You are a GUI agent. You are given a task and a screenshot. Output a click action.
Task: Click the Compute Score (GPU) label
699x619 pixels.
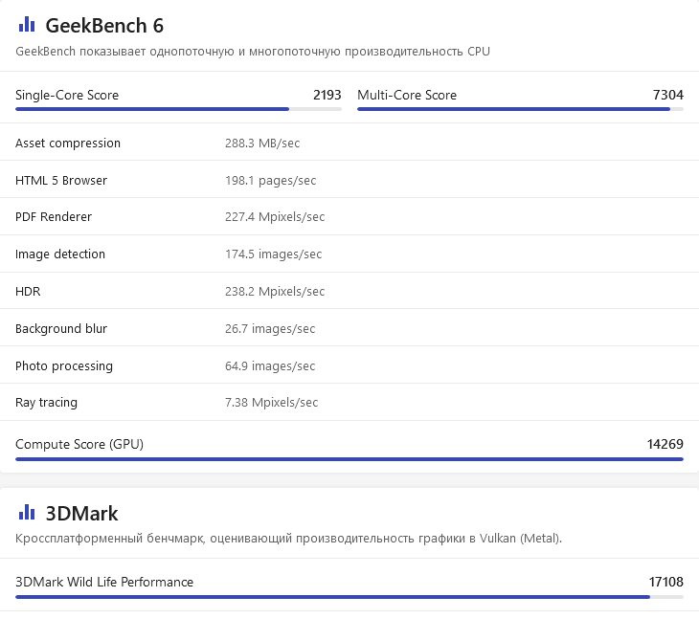79,444
